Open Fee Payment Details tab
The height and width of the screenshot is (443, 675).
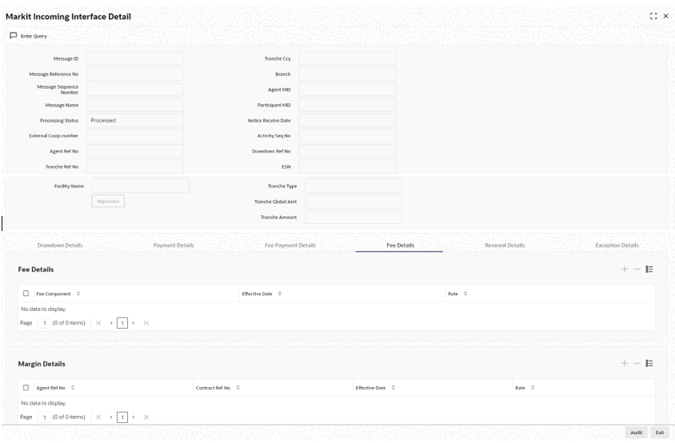[x=290, y=245]
